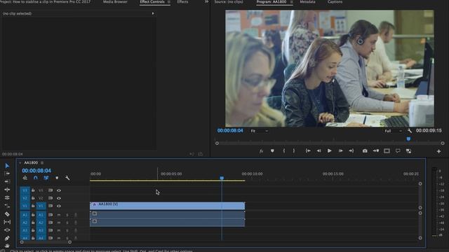Screen dimensions: 449x252
Task: Click Mark Out in Program monitor
Action: 294,151
